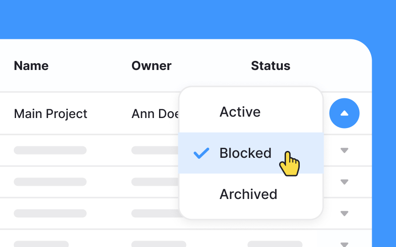Pick the Archived status option
The image size is (396, 247).
coord(248,194)
